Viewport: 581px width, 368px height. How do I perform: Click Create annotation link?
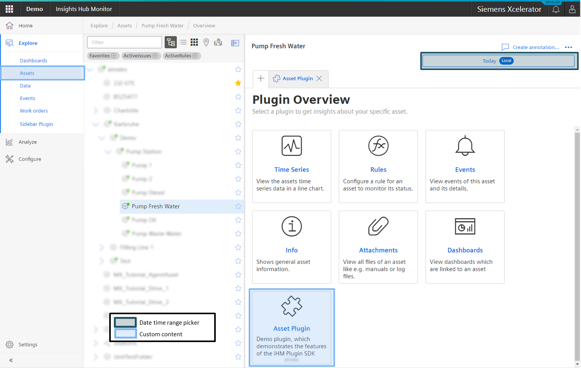[536, 47]
